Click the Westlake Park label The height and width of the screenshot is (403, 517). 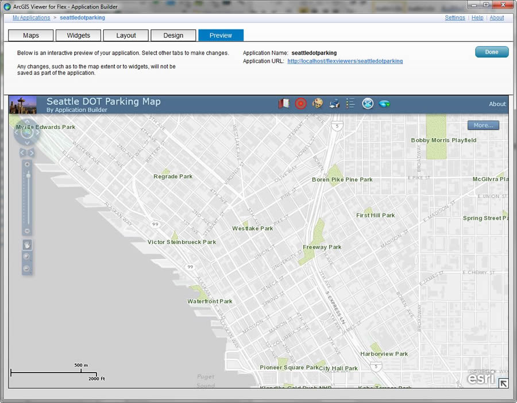coord(253,228)
